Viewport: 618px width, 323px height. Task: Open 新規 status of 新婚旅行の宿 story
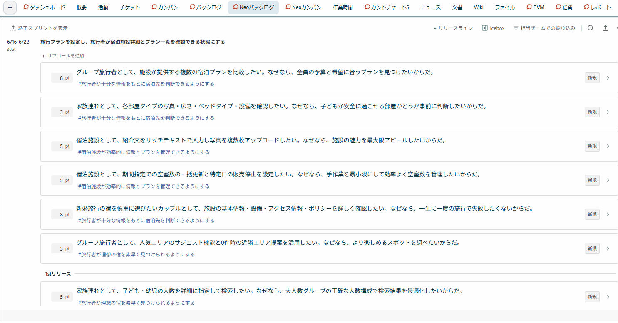click(x=592, y=214)
